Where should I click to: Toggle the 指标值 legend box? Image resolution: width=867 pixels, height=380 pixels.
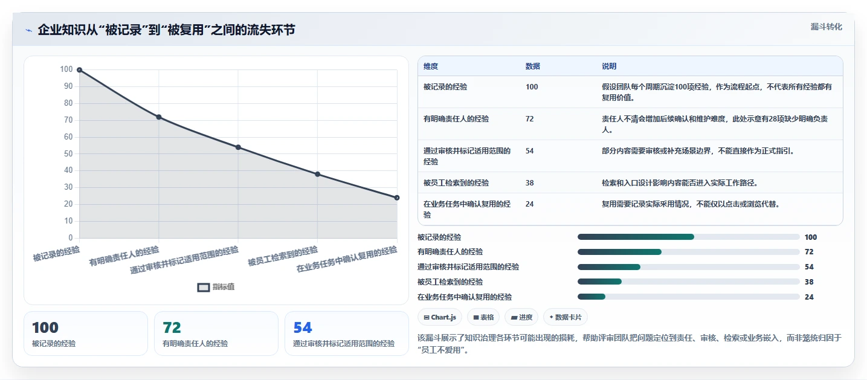[x=204, y=287]
